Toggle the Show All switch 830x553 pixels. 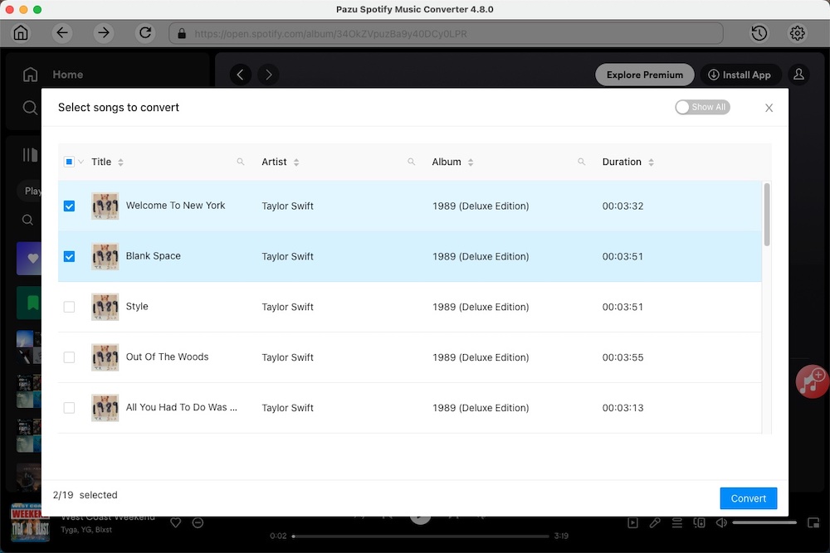click(x=702, y=107)
